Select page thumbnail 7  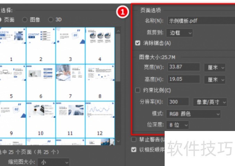tap(70, 82)
